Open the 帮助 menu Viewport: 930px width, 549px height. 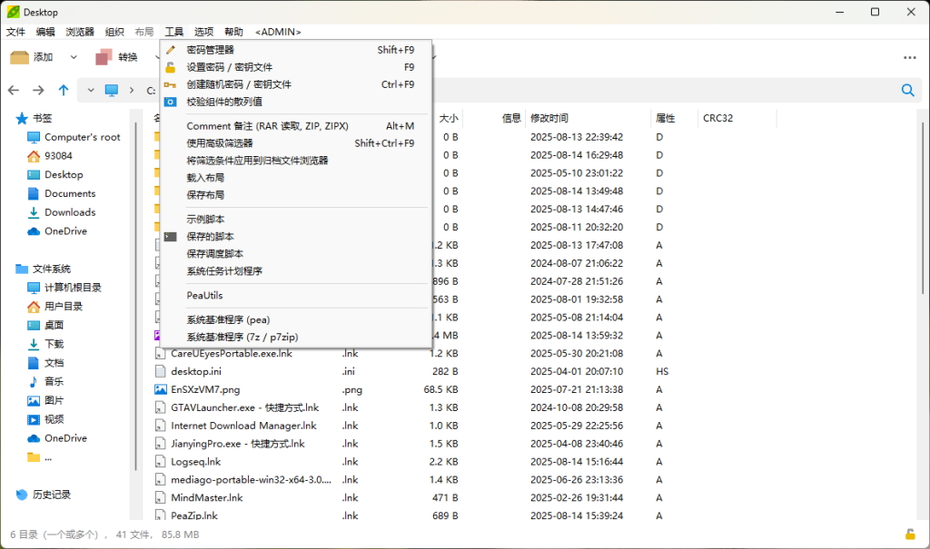point(233,31)
